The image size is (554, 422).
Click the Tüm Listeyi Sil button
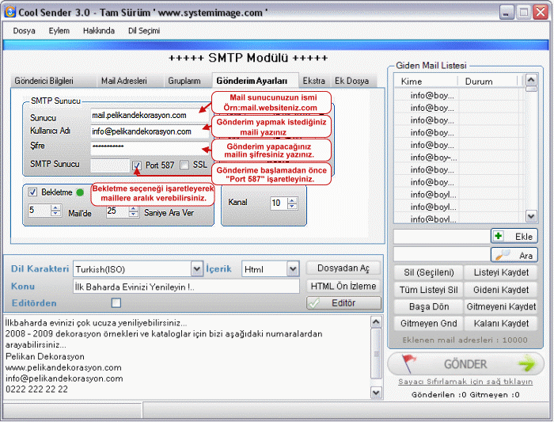(x=429, y=290)
